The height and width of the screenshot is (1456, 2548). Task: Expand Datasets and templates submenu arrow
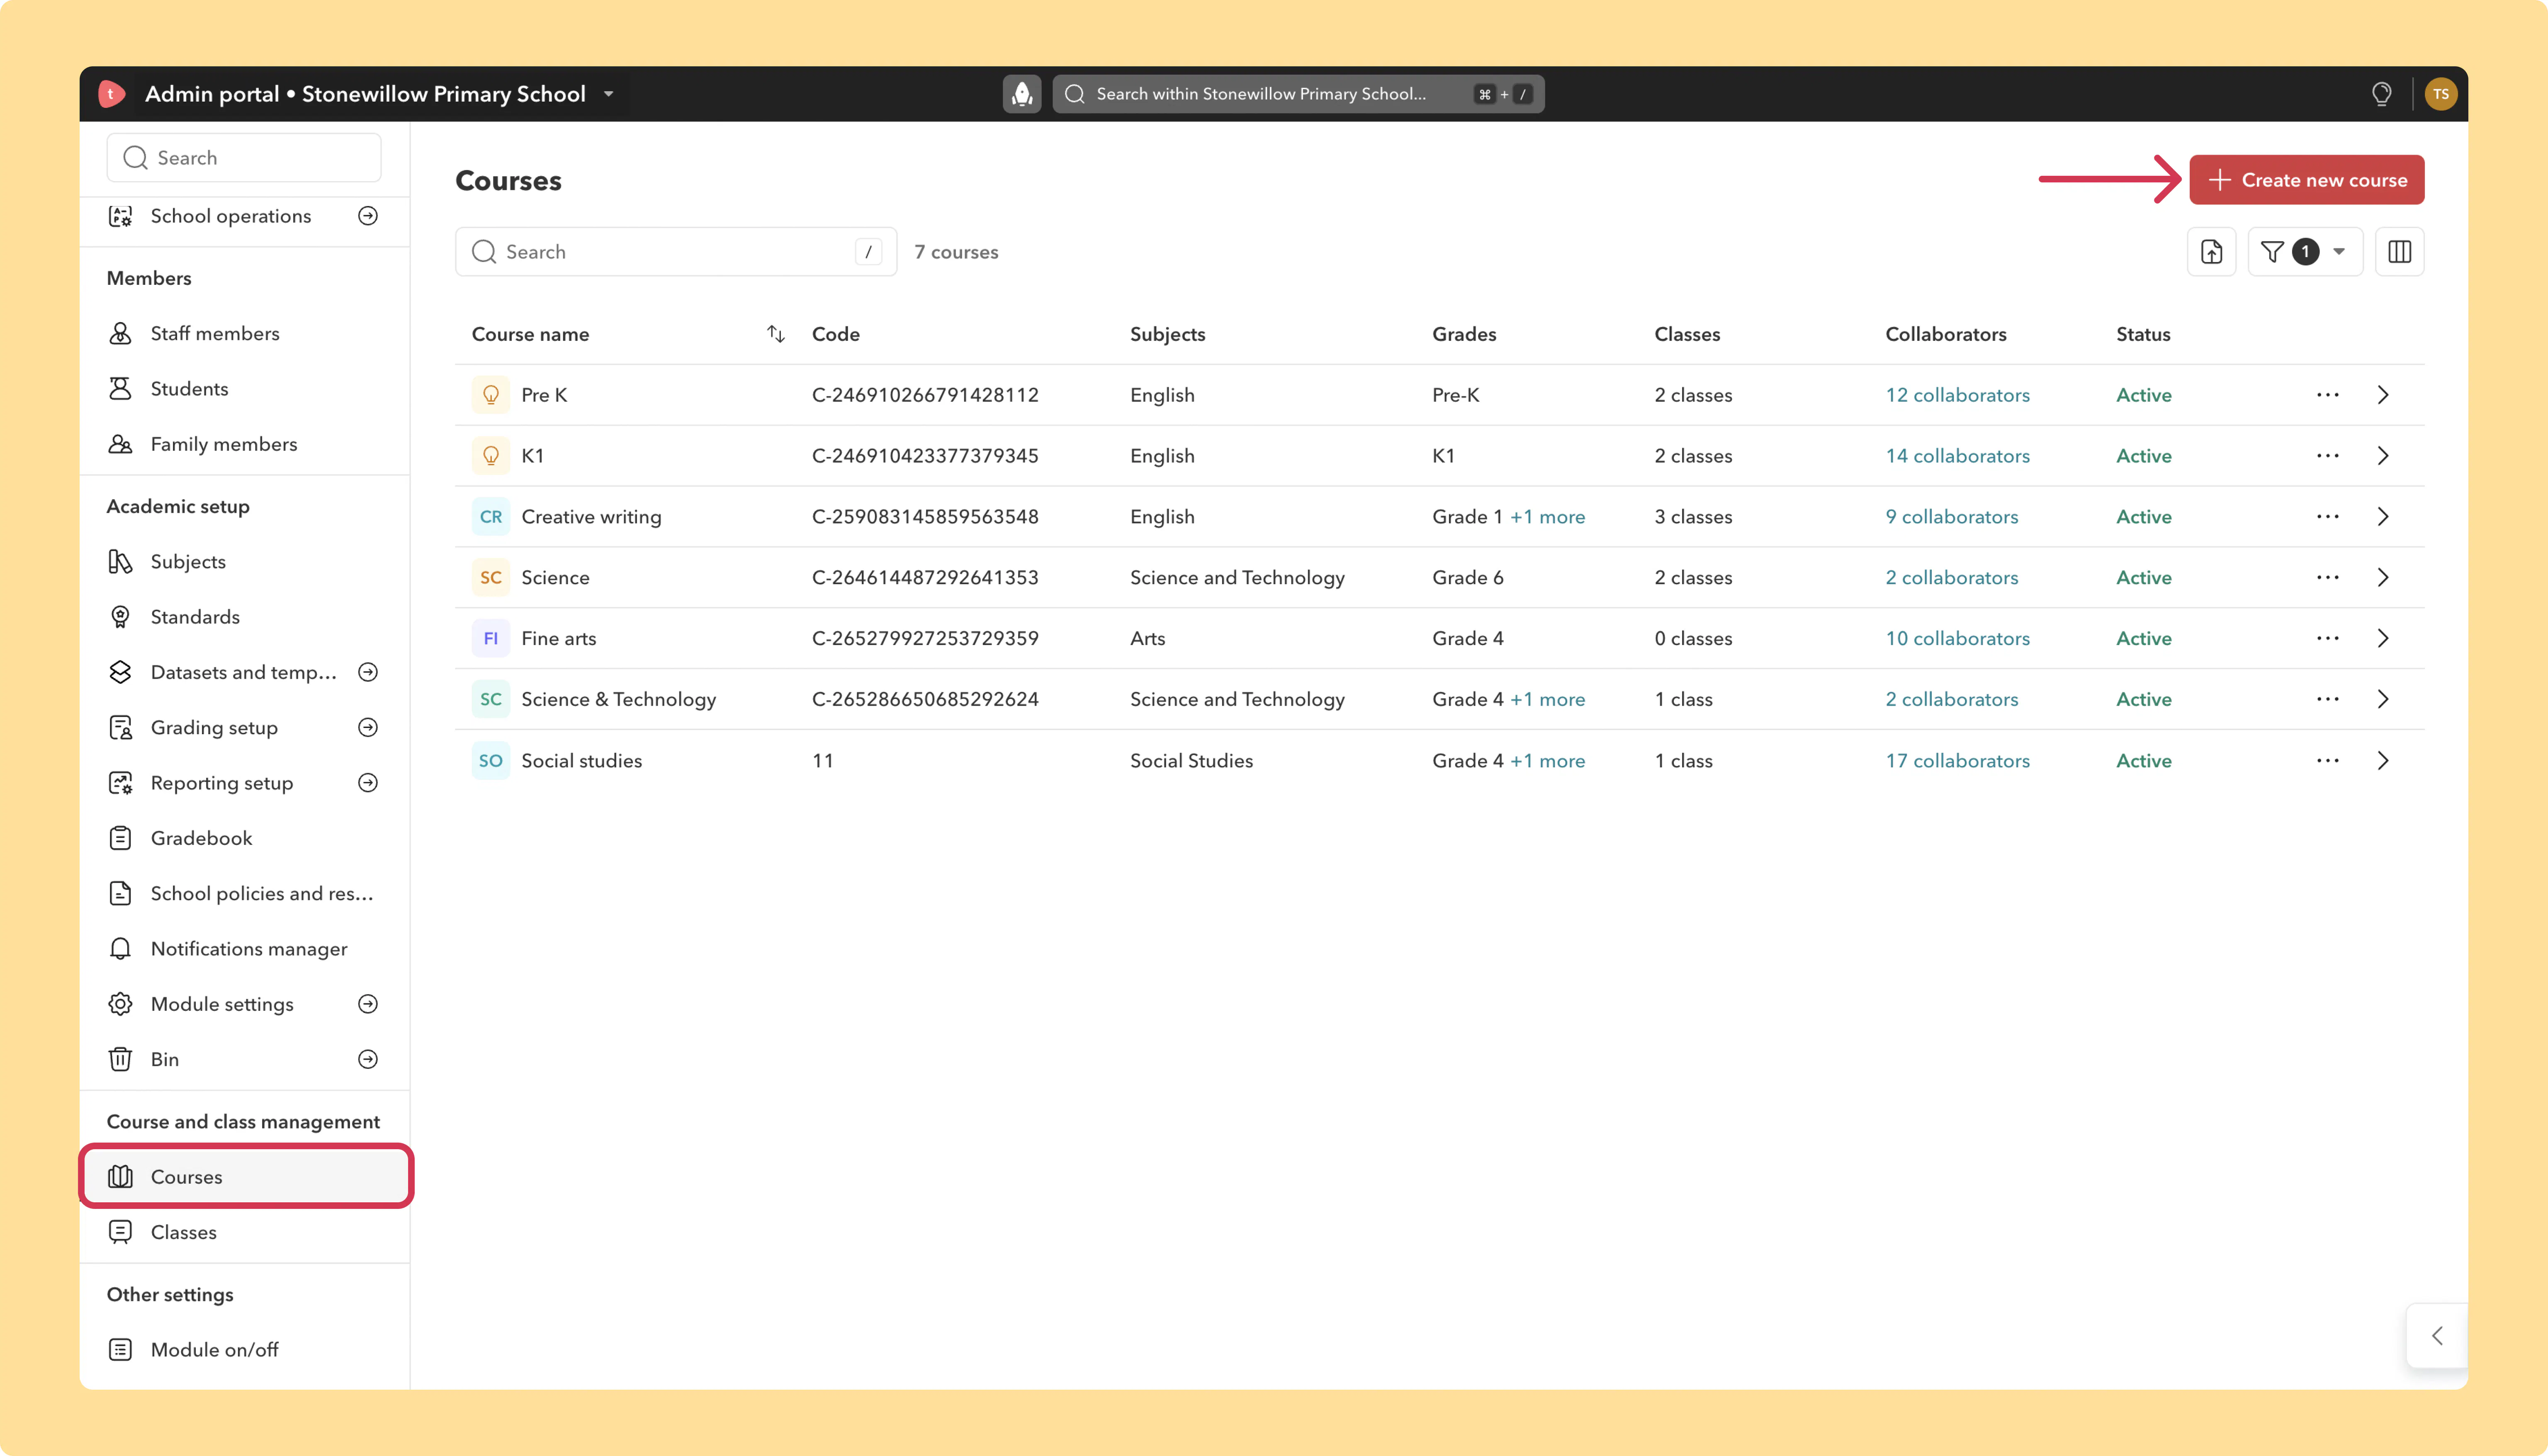368,672
